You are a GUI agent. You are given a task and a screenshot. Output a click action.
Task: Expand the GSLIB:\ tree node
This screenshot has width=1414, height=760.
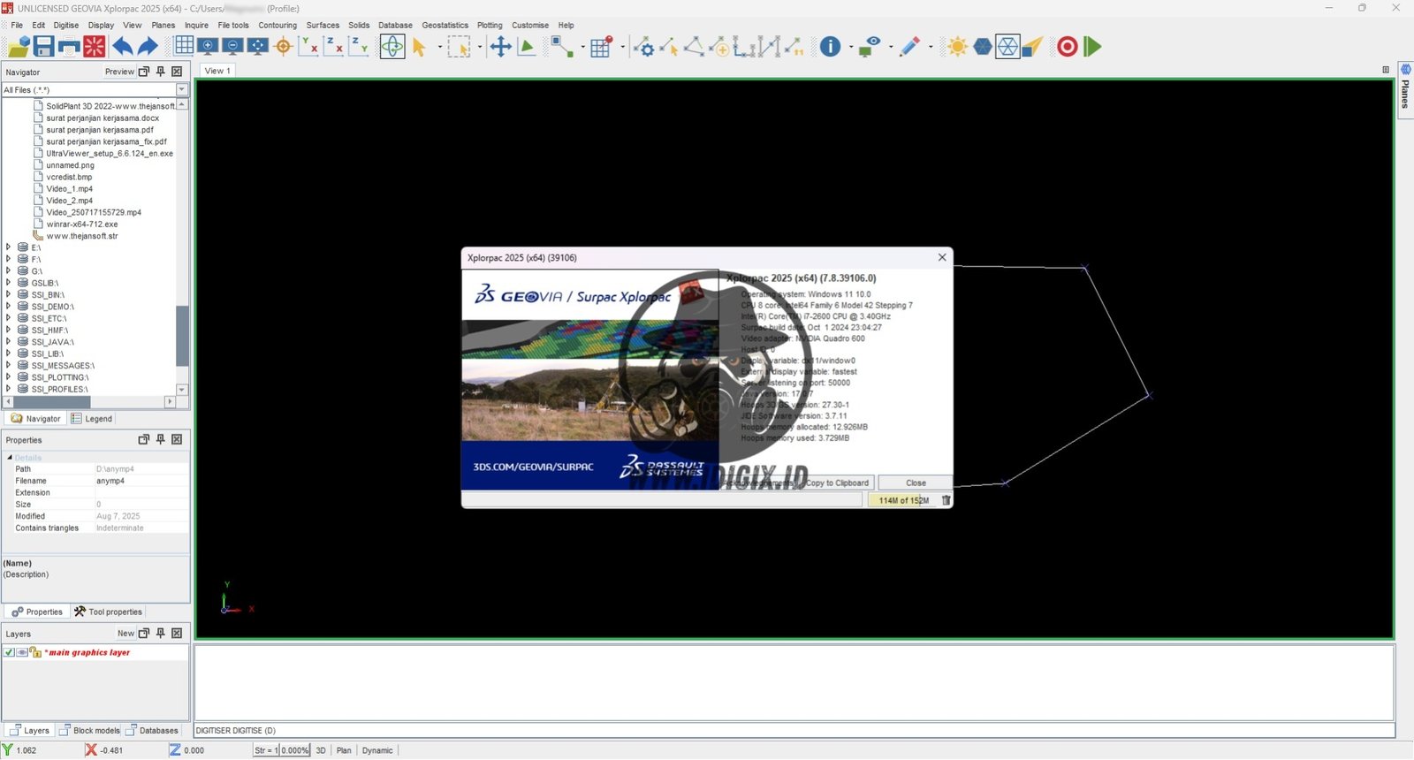(x=8, y=283)
